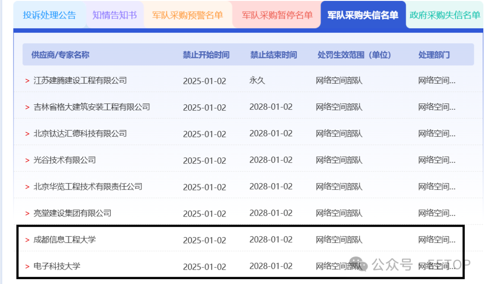486x284 pixels.
Task: Open 亮堂建设集团有限公司 entry
Action: (72, 213)
